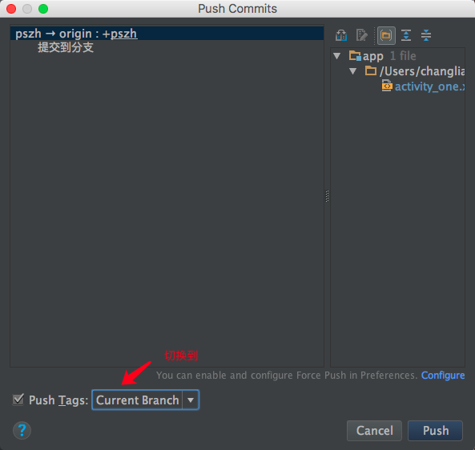Collapse the /Users/changlia directory node
The height and width of the screenshot is (450, 475).
352,71
